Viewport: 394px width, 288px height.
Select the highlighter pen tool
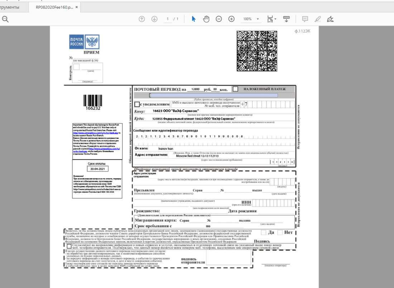(x=317, y=19)
